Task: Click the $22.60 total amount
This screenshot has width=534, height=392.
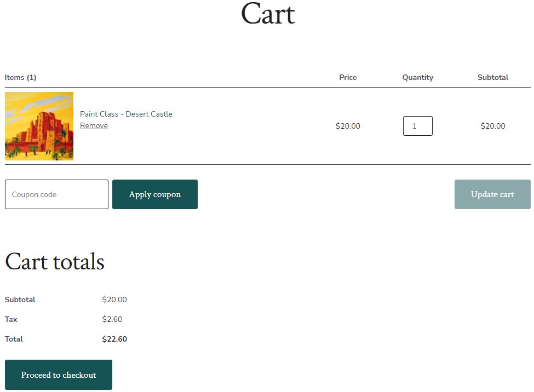Action: 114,339
